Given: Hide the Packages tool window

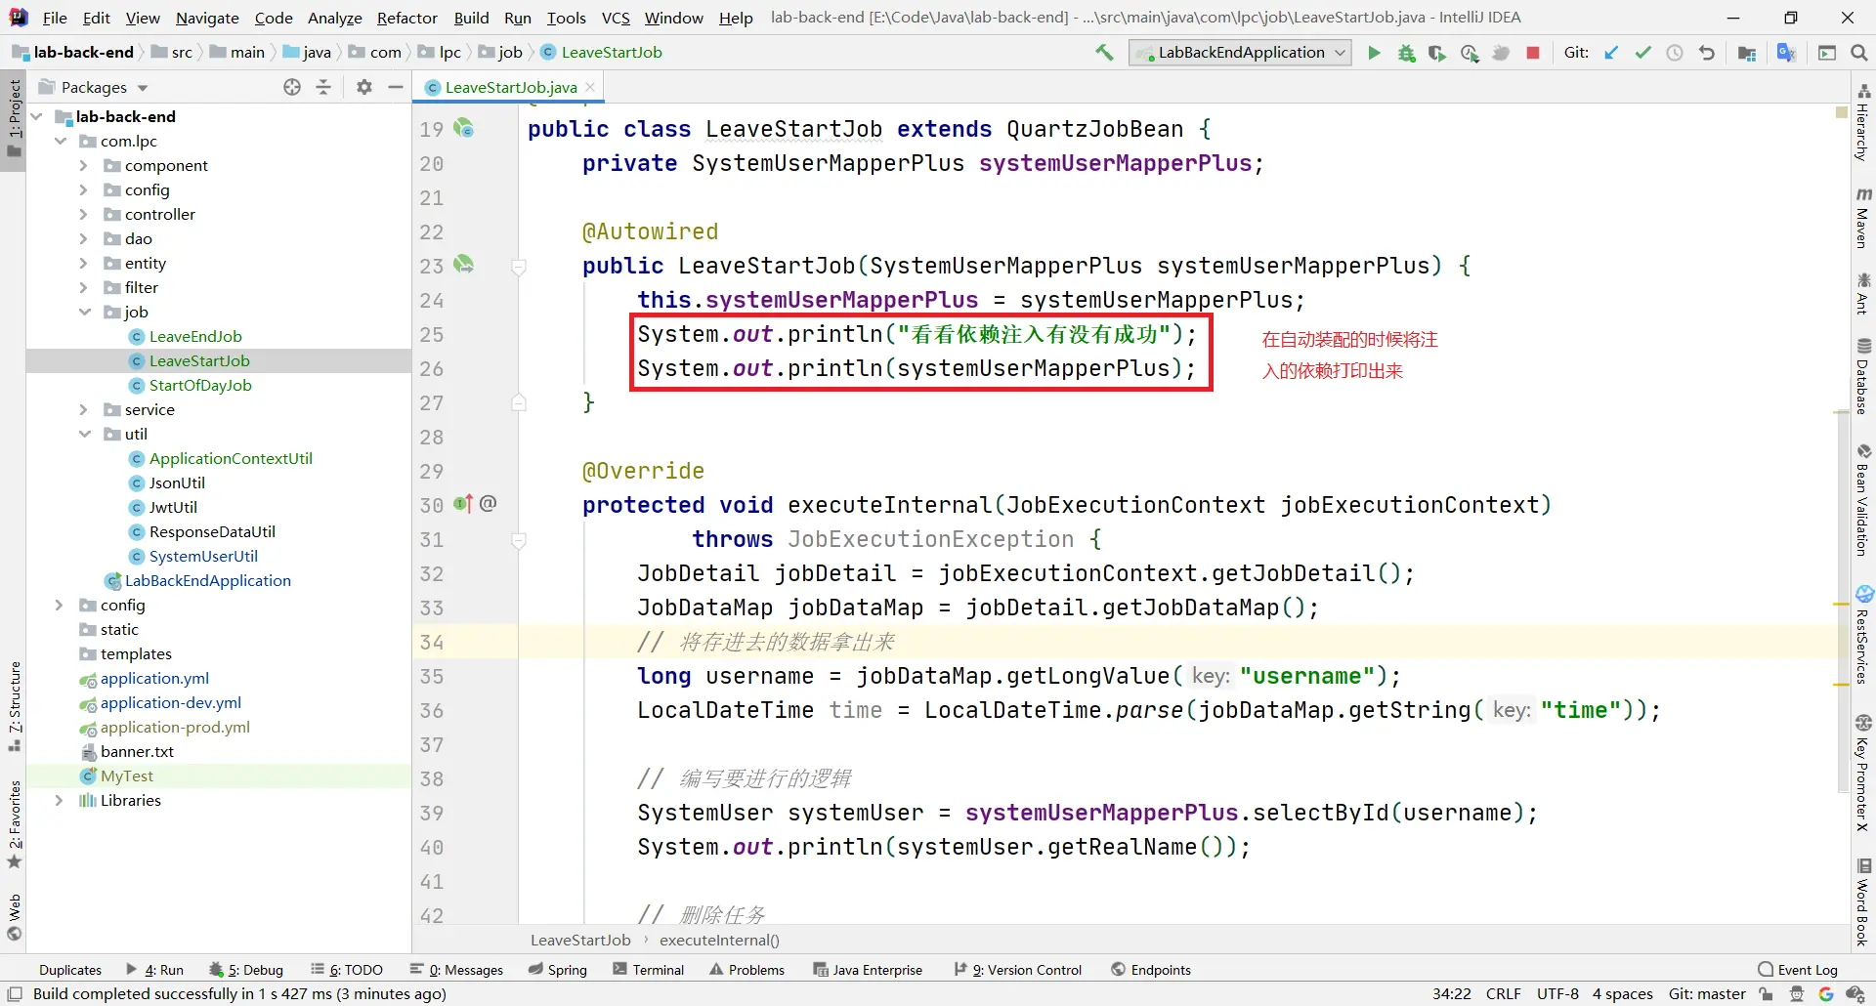Looking at the screenshot, I should point(396,87).
